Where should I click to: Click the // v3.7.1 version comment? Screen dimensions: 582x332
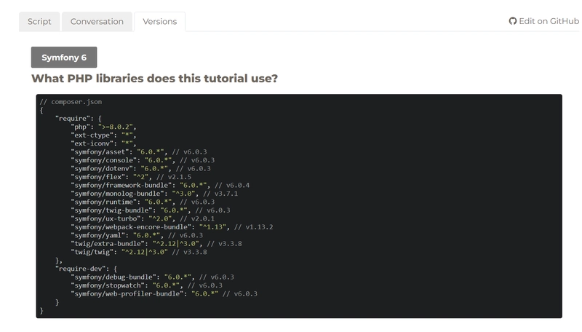[220, 194]
